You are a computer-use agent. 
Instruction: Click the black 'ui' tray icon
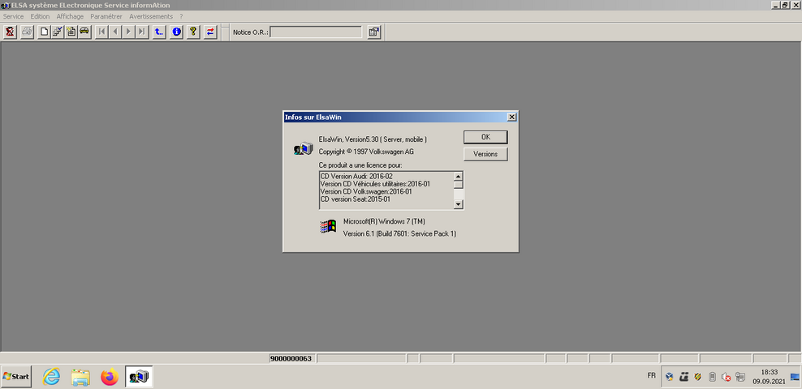tap(683, 378)
